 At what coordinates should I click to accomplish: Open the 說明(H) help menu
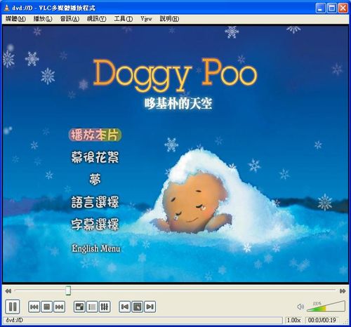(169, 19)
